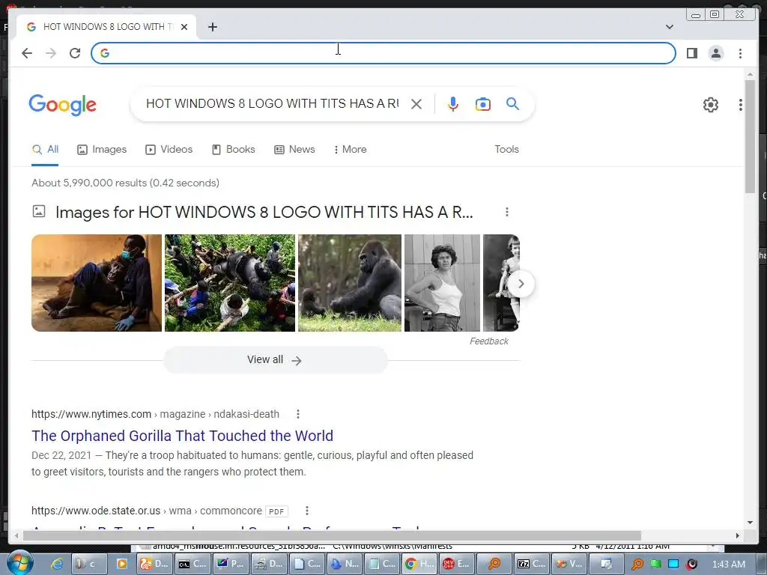This screenshot has width=767, height=575.
Task: Focus the Chrome address bar
Action: (x=383, y=53)
